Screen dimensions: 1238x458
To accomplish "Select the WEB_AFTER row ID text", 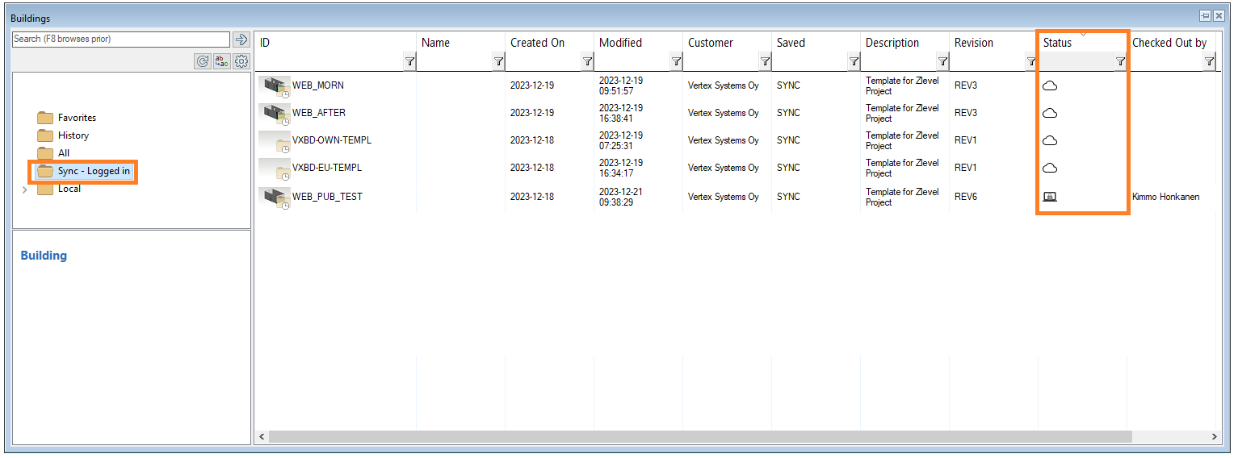I will coord(319,113).
